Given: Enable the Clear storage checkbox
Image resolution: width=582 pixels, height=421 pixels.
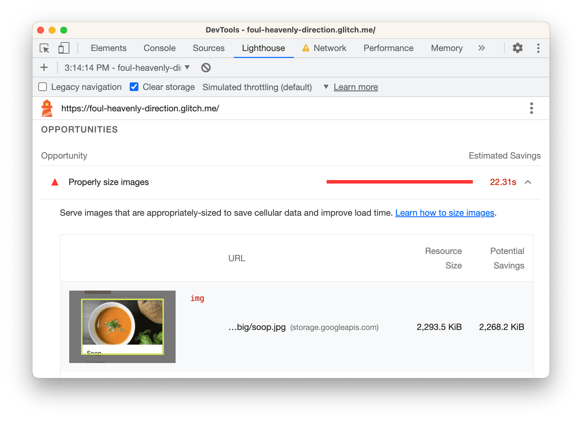Looking at the screenshot, I should pyautogui.click(x=134, y=87).
